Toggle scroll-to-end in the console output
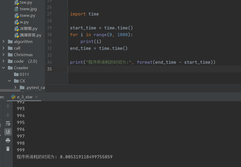This screenshot has height=167, width=241. (x=8, y=132)
